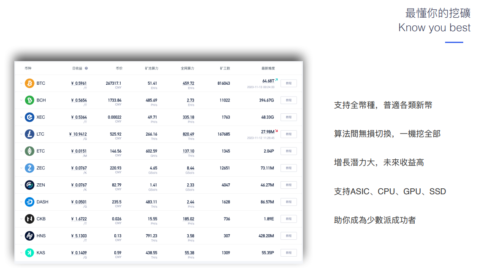Image resolution: width=478 pixels, height=268 pixels.
Task: Select the blue XEC coin icon
Action: (30, 117)
